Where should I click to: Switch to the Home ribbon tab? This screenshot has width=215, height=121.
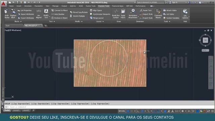(11, 6)
